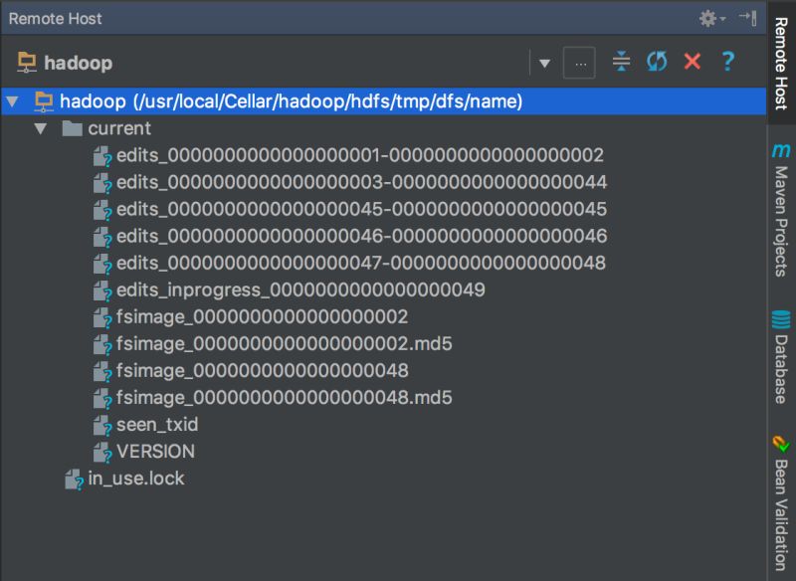Collapse all tree nodes with the collapse icon
796x581 pixels.
[621, 62]
